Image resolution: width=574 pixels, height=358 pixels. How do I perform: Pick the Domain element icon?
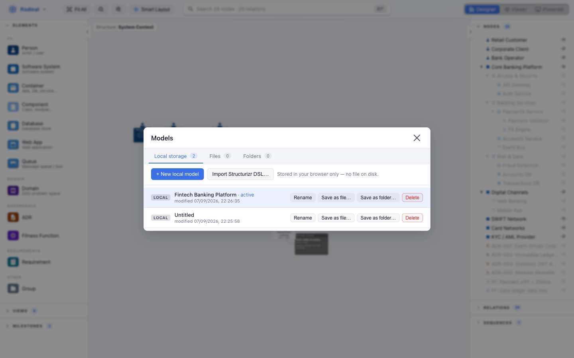13,191
